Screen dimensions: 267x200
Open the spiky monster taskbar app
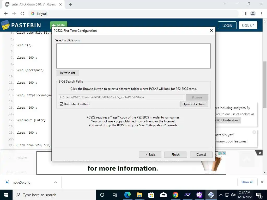coord(199,195)
